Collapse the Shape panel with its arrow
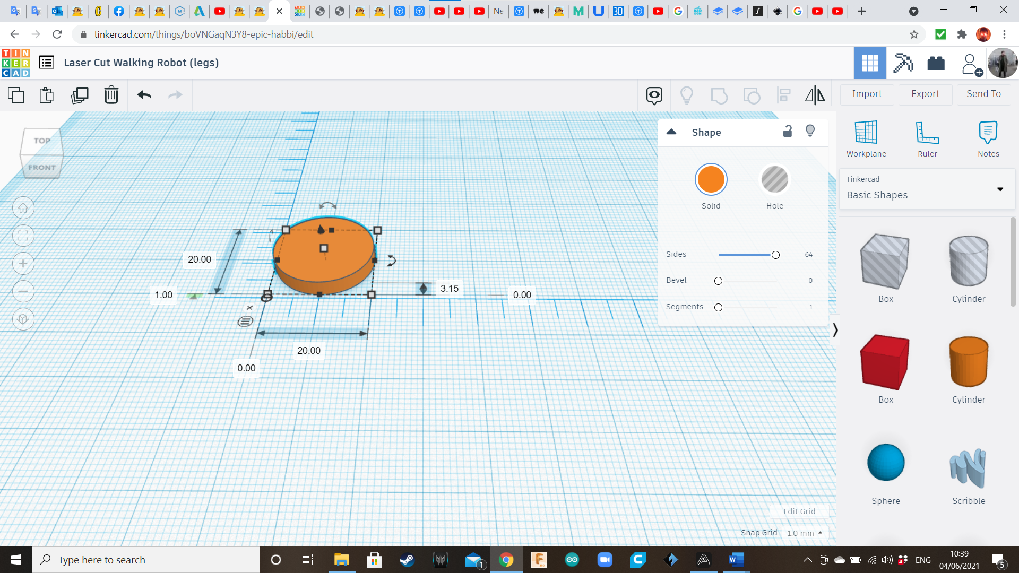Image resolution: width=1019 pixels, height=573 pixels. coord(671,132)
